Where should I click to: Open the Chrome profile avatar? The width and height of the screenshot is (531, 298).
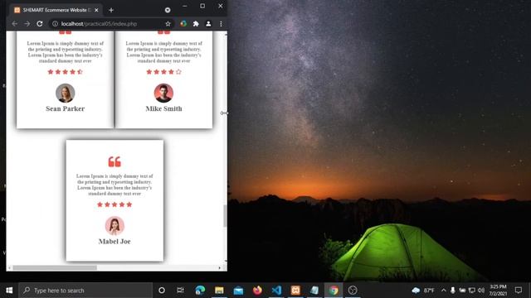click(x=208, y=24)
